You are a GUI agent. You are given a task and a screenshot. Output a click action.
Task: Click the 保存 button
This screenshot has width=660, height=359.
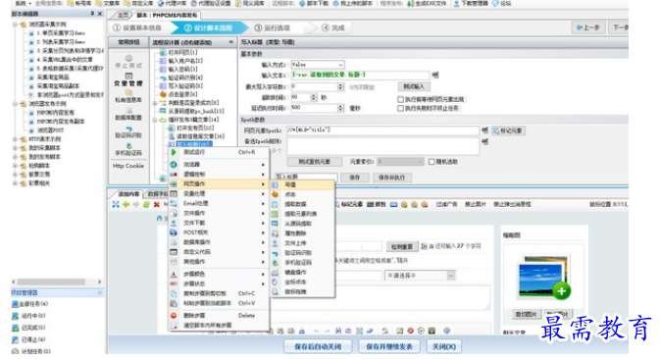point(354,178)
